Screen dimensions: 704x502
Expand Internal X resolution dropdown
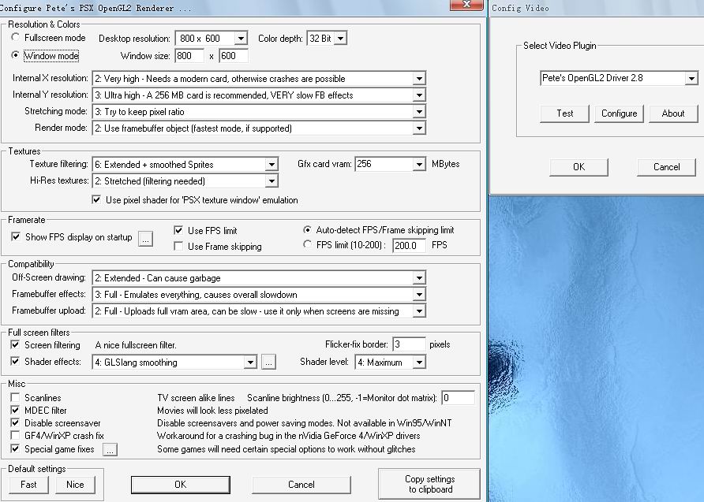419,79
